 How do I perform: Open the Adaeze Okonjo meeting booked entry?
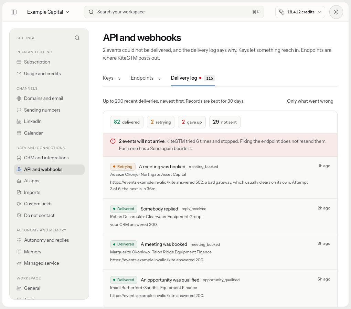click(220, 178)
